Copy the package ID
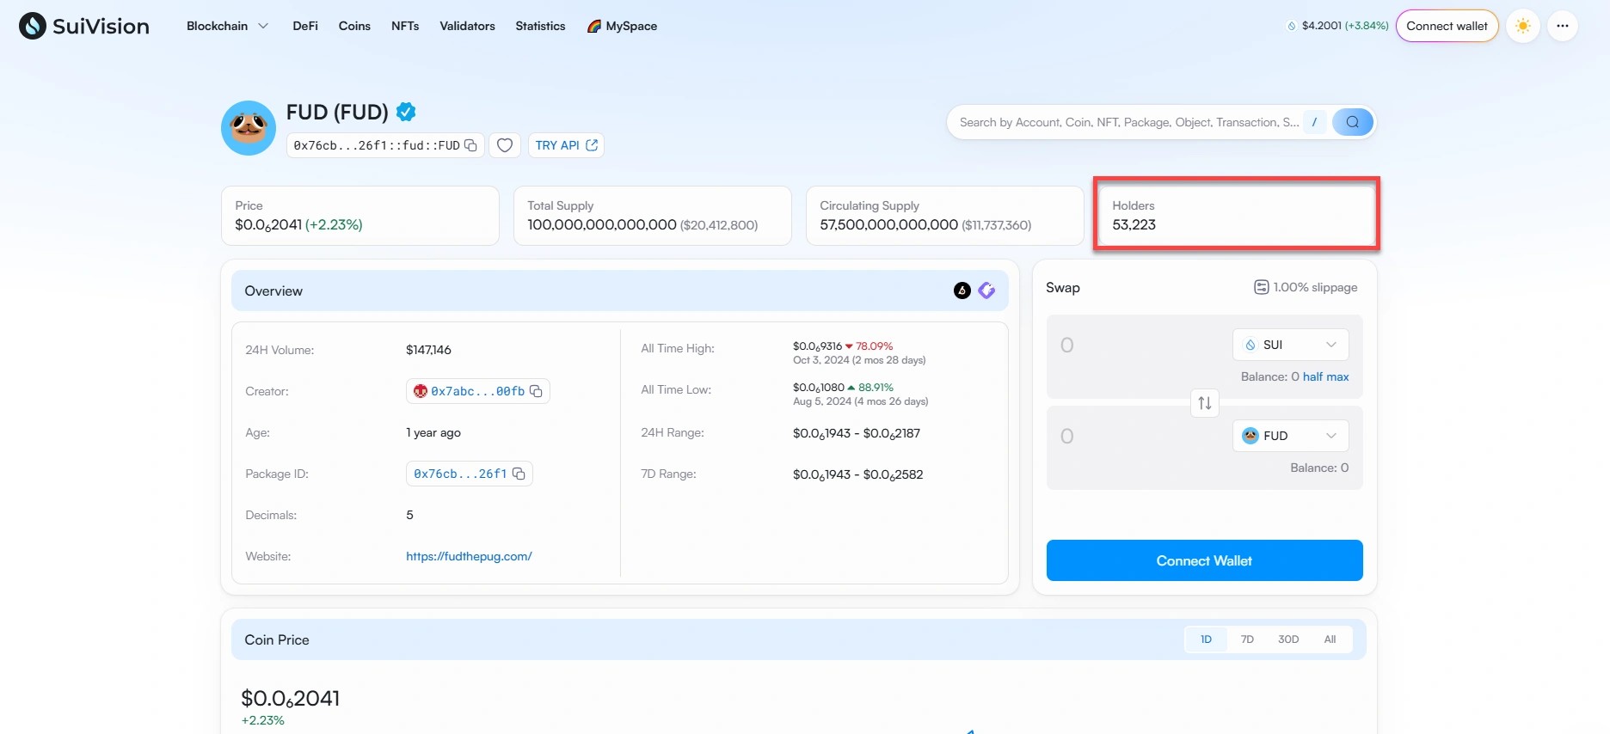Viewport: 1610px width, 734px height. (519, 474)
